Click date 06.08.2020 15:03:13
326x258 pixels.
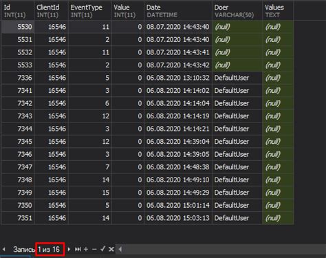(x=178, y=218)
